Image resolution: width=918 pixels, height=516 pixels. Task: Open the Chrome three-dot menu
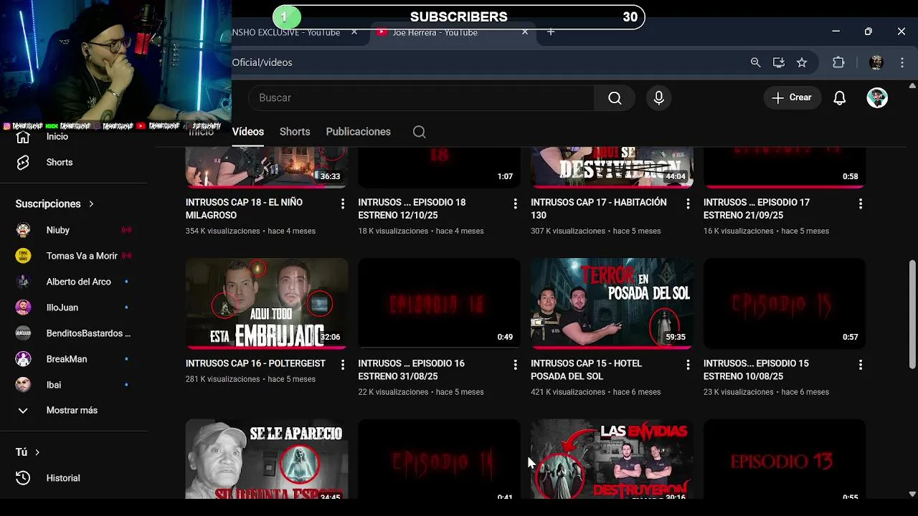[x=902, y=62]
